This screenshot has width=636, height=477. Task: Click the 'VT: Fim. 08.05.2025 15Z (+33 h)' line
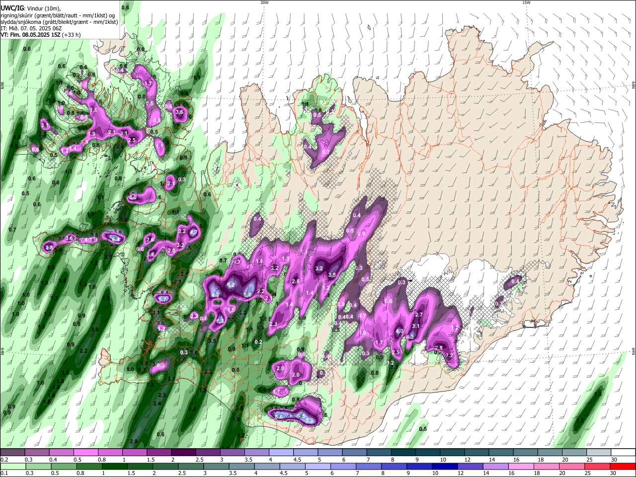[x=40, y=35]
